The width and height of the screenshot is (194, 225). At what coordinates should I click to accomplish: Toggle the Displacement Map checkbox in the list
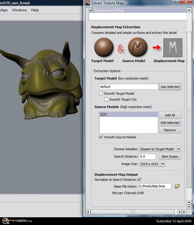[91, 10]
